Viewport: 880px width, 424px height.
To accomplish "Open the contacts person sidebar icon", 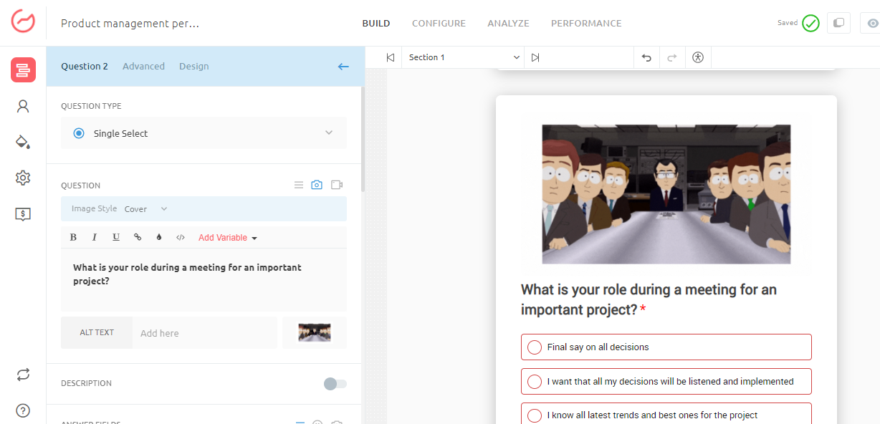I will click(x=23, y=106).
